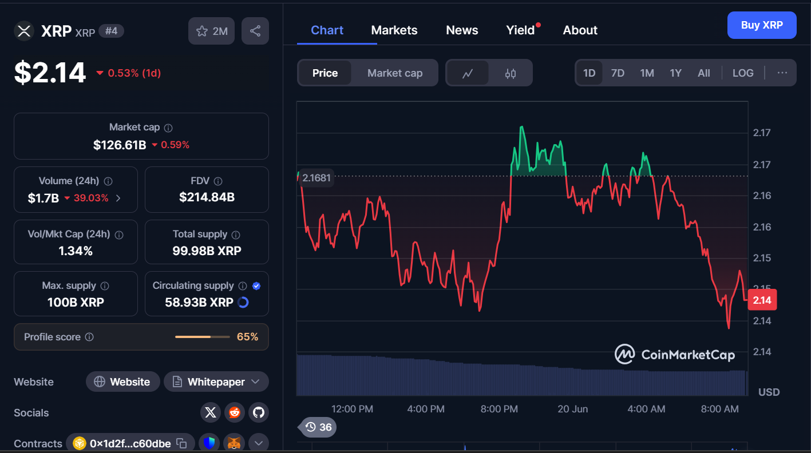The height and width of the screenshot is (453, 811).
Task: Click the 100B XRP max supply value
Action: point(76,302)
